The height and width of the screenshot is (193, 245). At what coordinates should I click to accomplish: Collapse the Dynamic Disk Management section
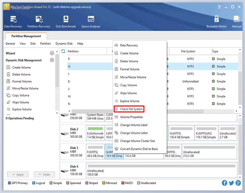[x=52, y=60]
